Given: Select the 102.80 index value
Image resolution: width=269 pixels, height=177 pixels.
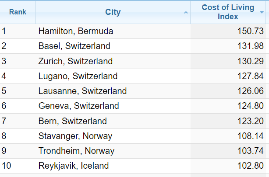Looking at the screenshot, I should 250,166.
